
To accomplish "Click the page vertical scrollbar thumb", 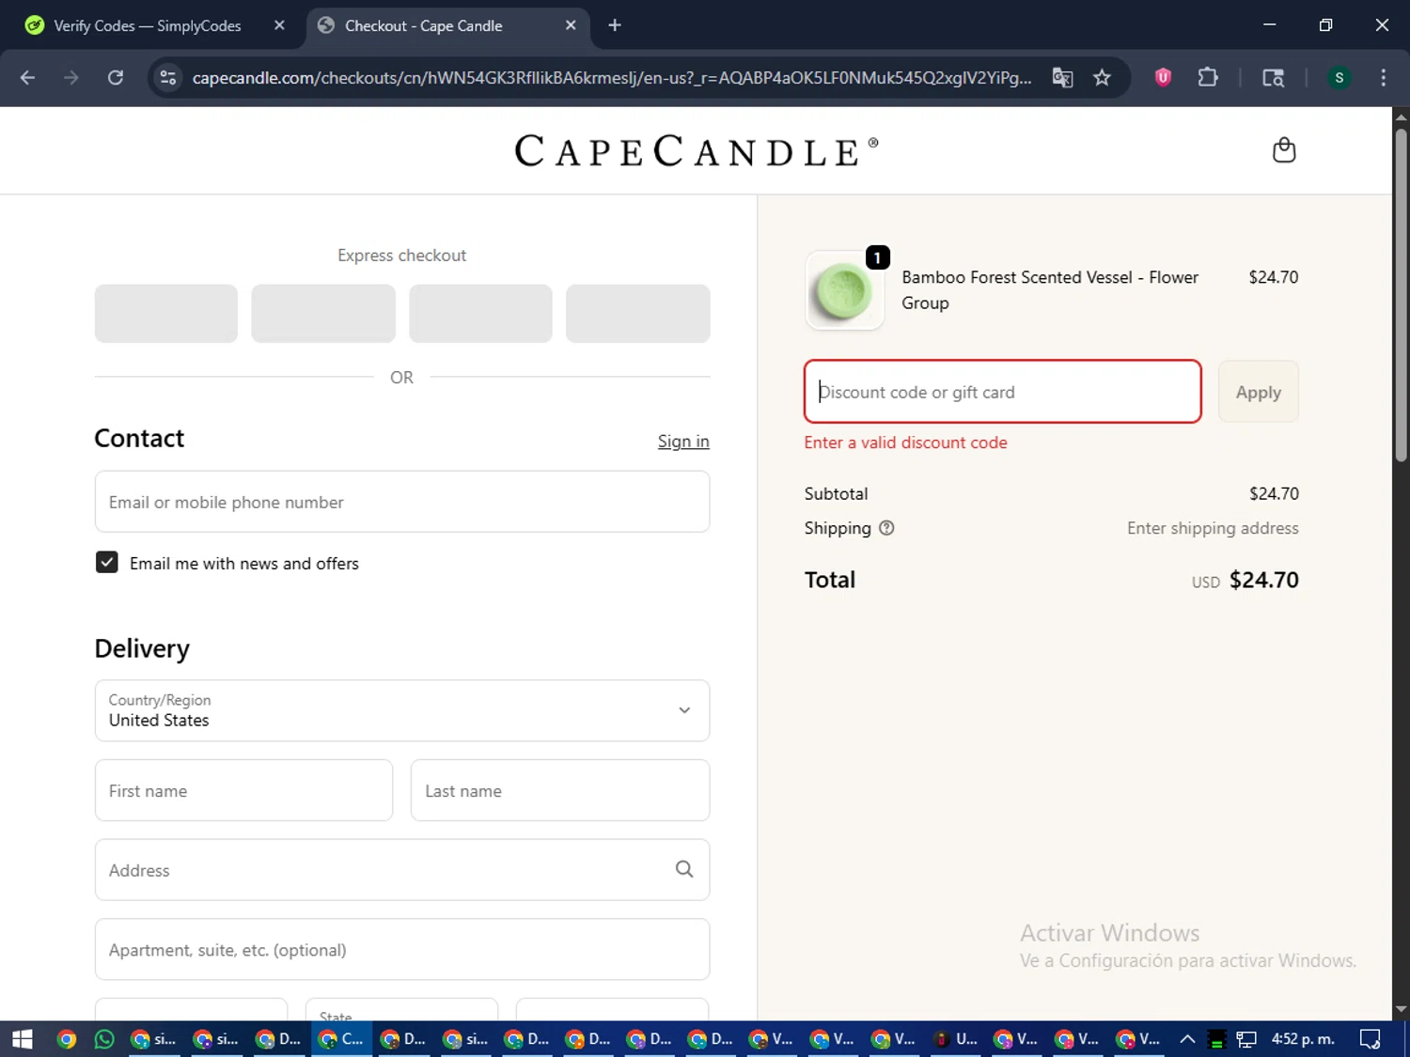I will 1401,295.
